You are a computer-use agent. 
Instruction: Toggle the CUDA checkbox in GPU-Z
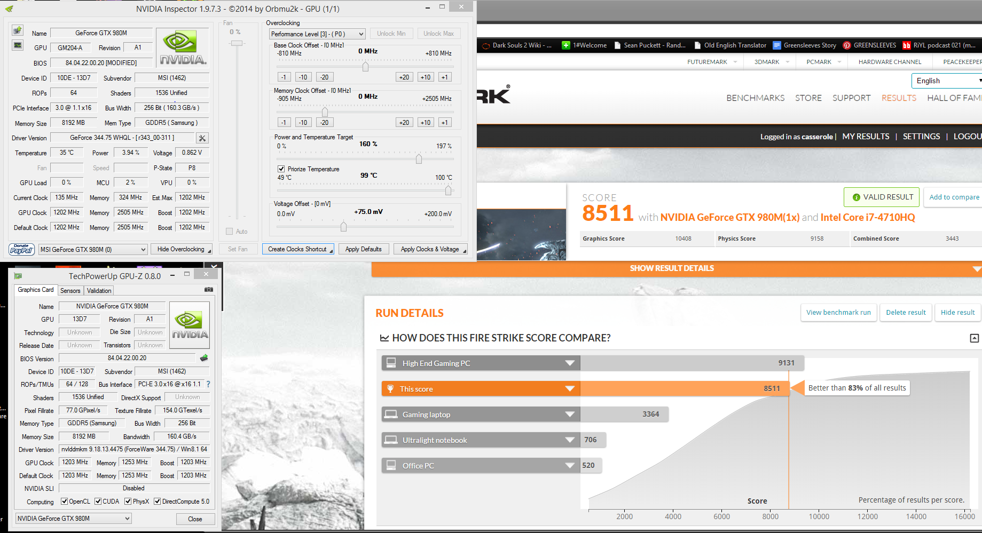point(98,501)
